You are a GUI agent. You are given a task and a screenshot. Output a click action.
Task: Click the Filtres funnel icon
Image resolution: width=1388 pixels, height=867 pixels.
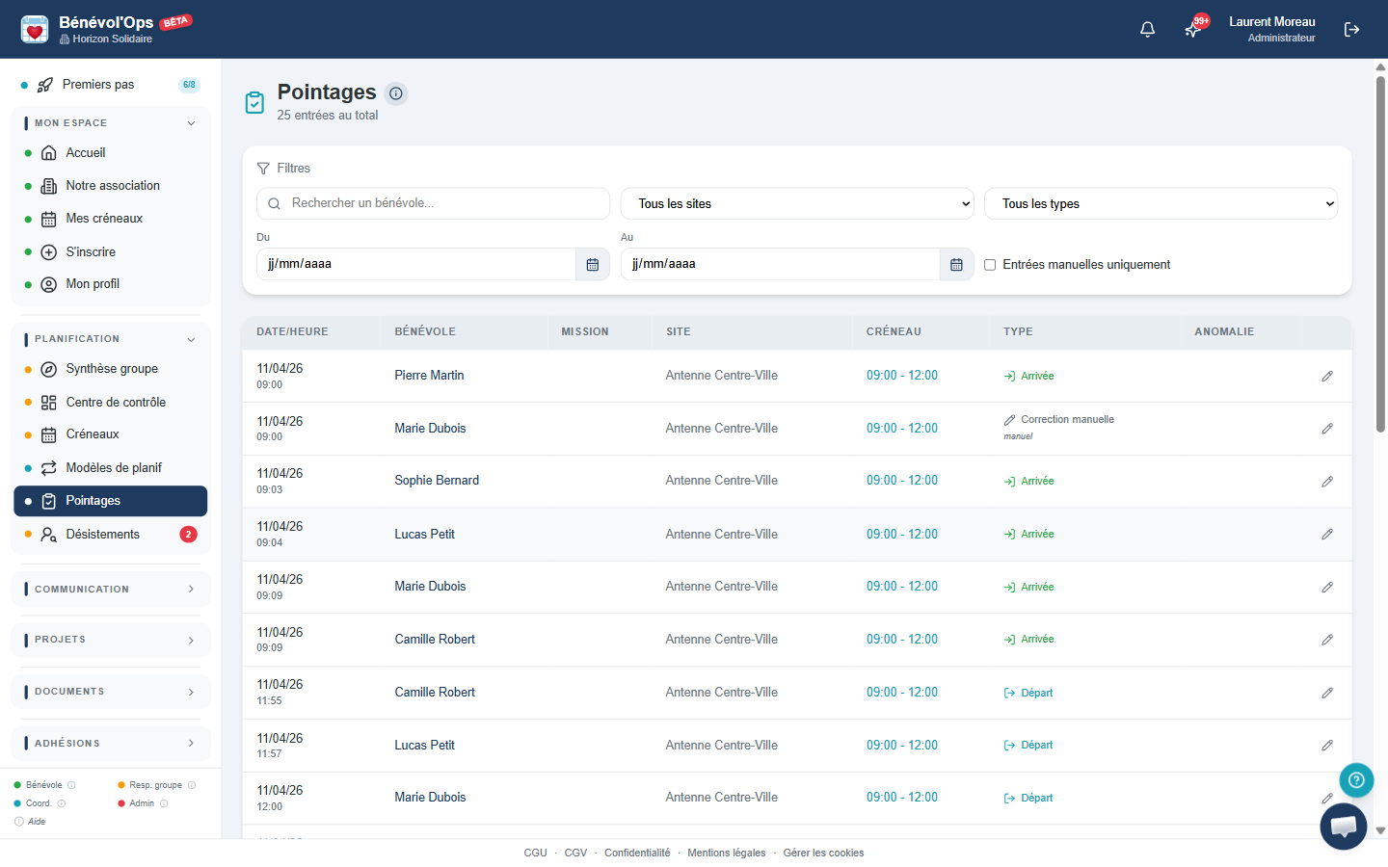(x=263, y=169)
